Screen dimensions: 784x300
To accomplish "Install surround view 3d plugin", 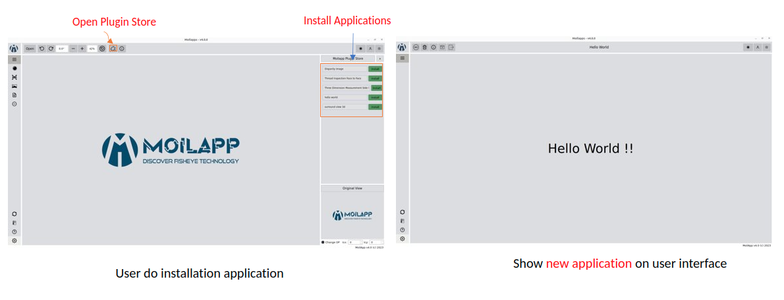I will pos(375,107).
